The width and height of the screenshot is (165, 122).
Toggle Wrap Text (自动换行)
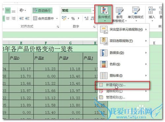tap(42, 11)
